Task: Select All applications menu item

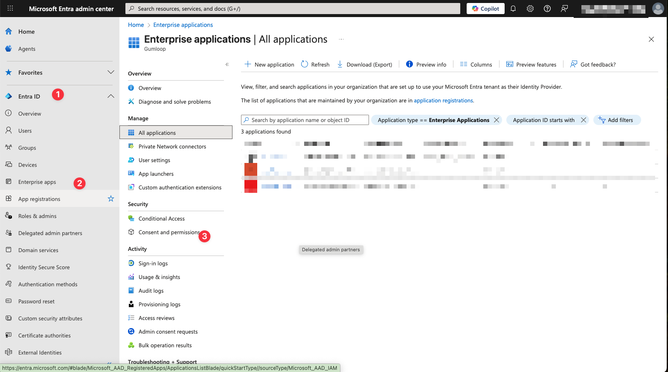Action: tap(176, 133)
